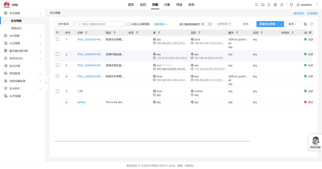Expand the 带宽管理 sidebar group
Viewport: 322px width, 169px height.
click(x=40, y=74)
